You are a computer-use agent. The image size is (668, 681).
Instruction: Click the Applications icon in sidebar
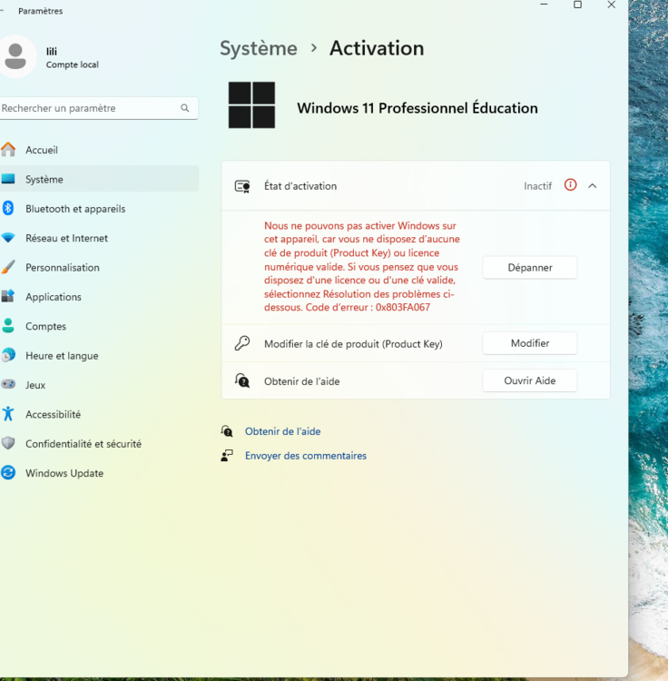tap(8, 297)
